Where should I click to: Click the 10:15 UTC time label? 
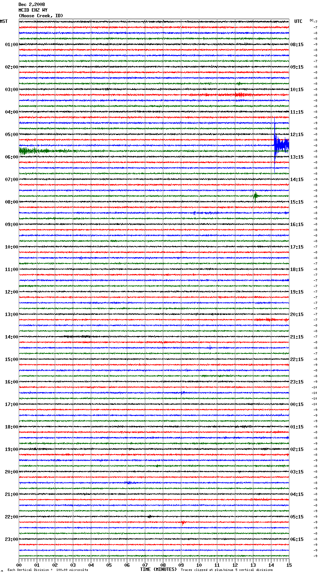pyautogui.click(x=297, y=90)
